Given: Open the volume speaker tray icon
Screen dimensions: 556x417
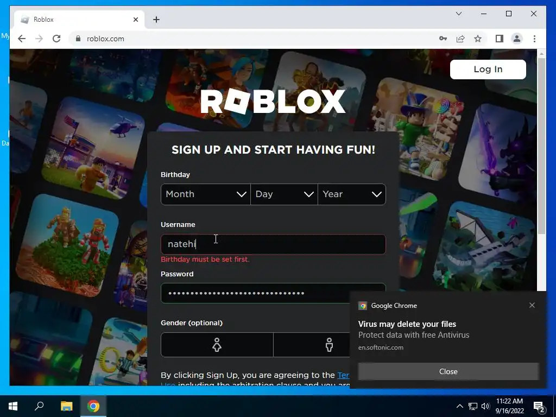Looking at the screenshot, I should click(x=485, y=406).
